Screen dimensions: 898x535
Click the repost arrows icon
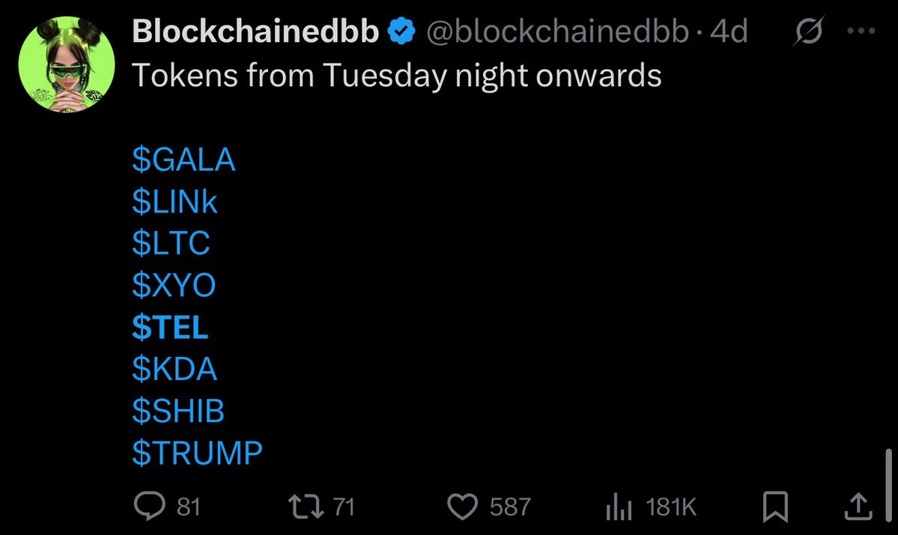[306, 507]
